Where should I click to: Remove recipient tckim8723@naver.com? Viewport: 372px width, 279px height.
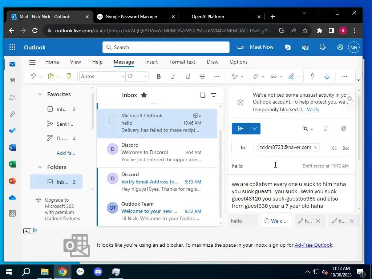point(315,147)
